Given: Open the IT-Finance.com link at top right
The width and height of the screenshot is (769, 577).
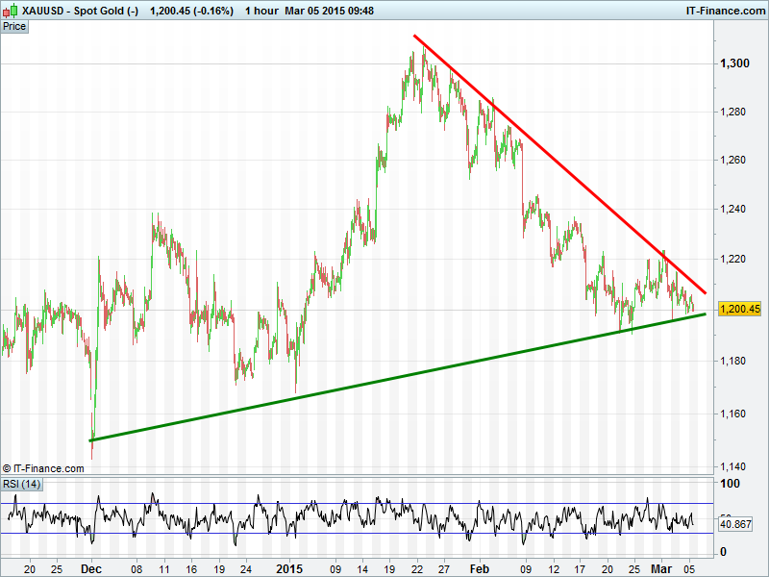Looking at the screenshot, I should click(724, 11).
